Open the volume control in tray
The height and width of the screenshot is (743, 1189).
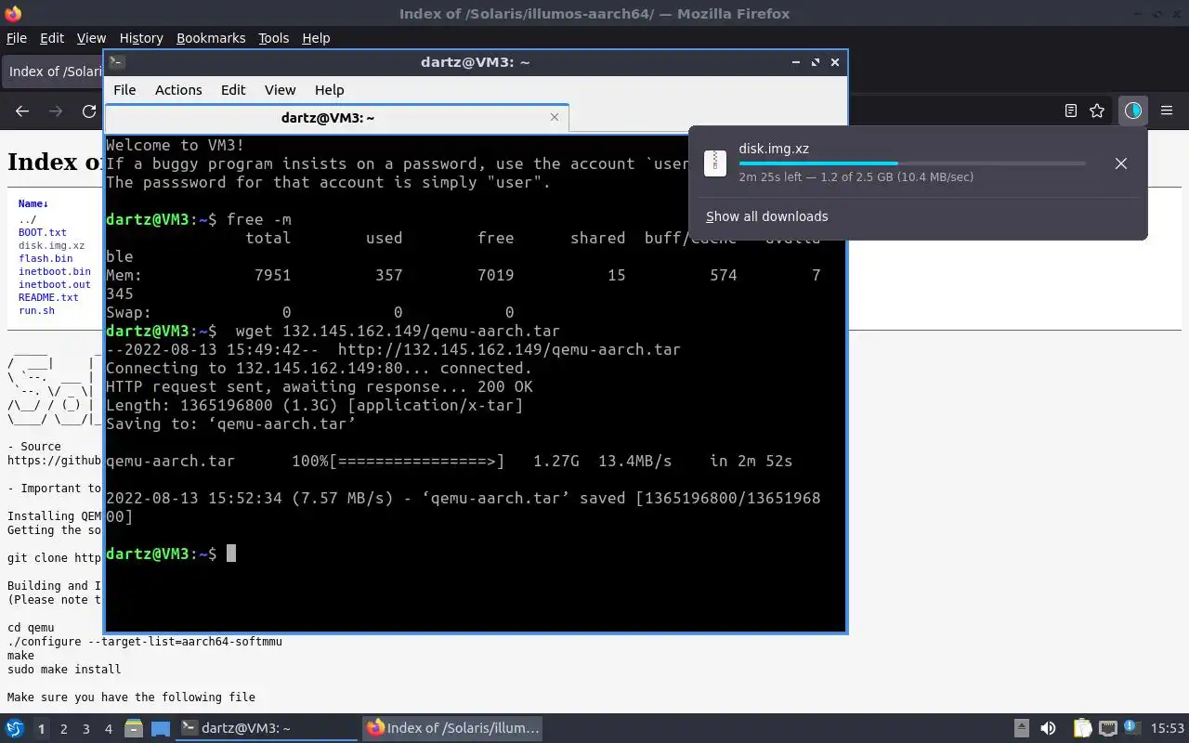(1048, 728)
